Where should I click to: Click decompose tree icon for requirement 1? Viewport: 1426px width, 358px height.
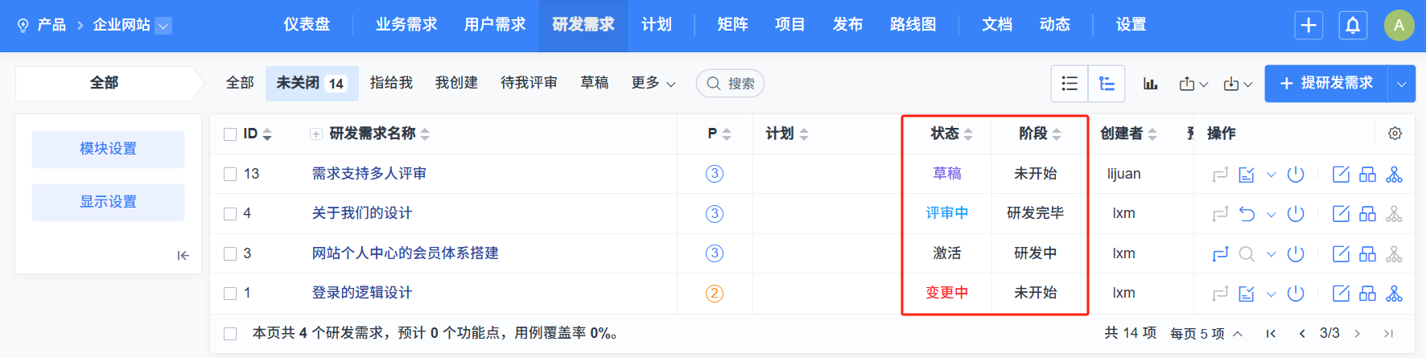1394,294
